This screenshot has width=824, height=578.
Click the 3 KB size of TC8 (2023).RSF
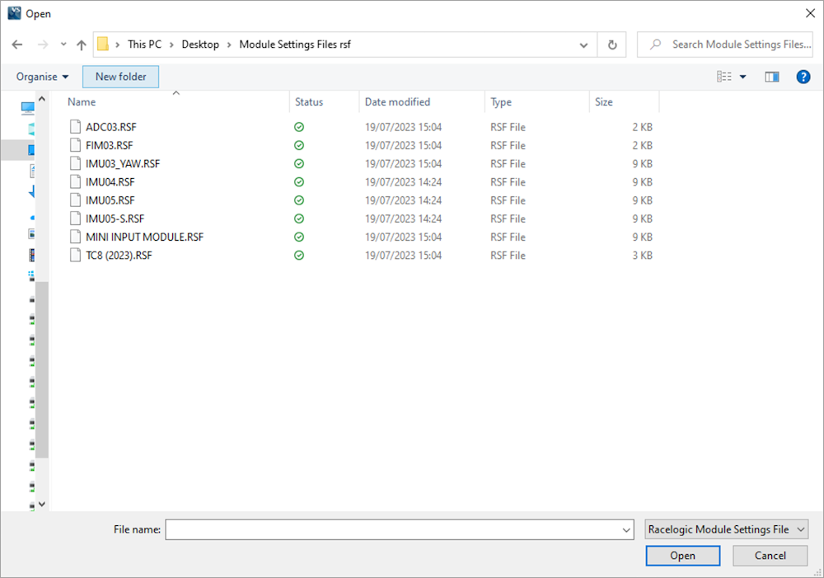coord(642,256)
